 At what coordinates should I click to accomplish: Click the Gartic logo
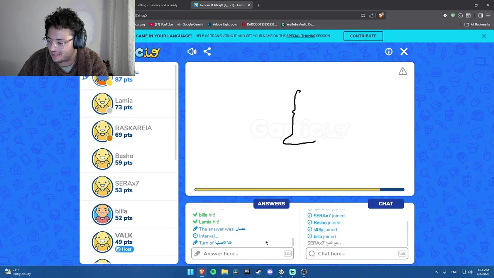(147, 52)
